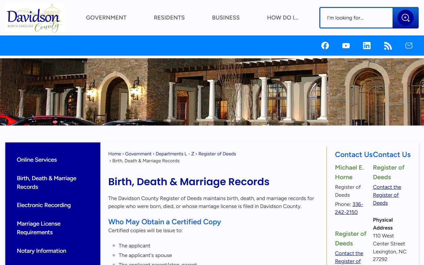The image size is (424, 265).
Task: Open the RSS feed icon
Action: (388, 46)
